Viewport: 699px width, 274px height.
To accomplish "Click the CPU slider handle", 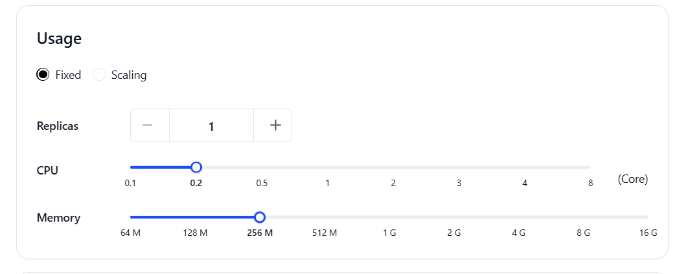I will 196,167.
